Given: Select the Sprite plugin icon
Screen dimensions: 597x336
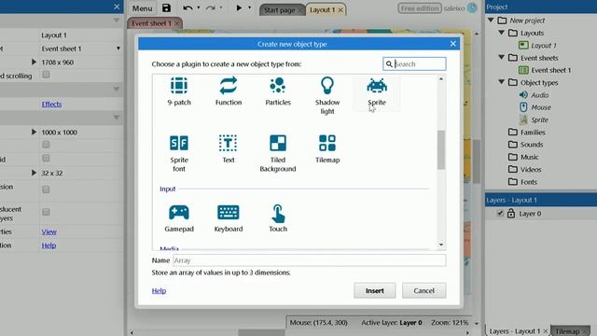Looking at the screenshot, I should click(x=377, y=86).
